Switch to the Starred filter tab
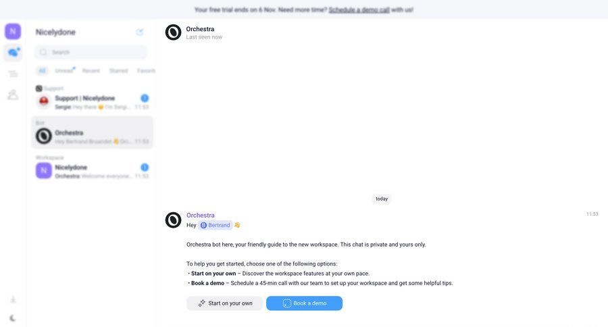Viewport: 608px width, 327px height. (118, 70)
